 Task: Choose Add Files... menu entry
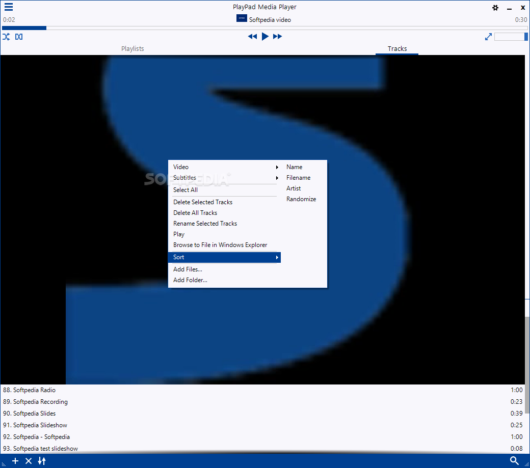coord(224,269)
